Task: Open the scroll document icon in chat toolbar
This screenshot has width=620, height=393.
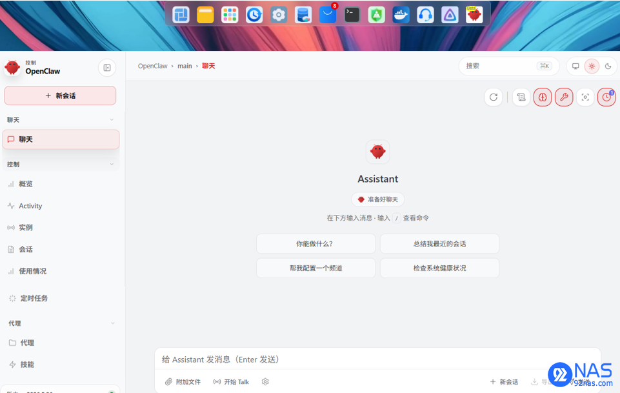Action: tap(521, 97)
